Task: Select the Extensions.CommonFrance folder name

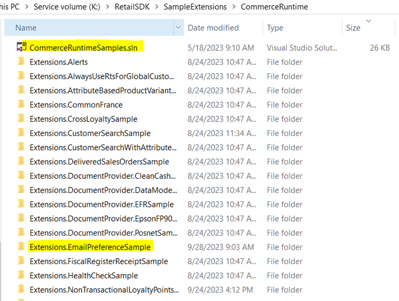Action: click(x=76, y=104)
